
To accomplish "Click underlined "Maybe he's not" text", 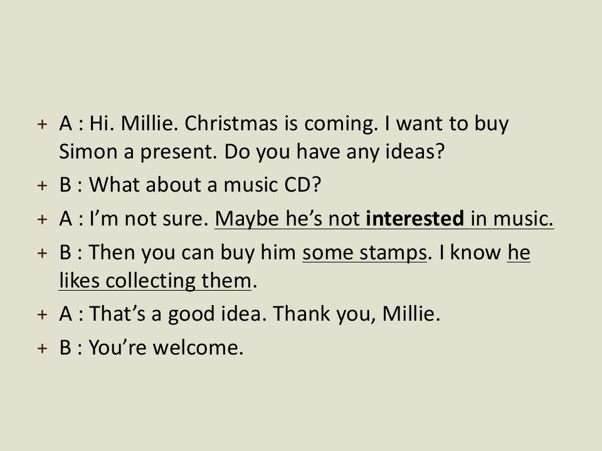I will coord(287,219).
